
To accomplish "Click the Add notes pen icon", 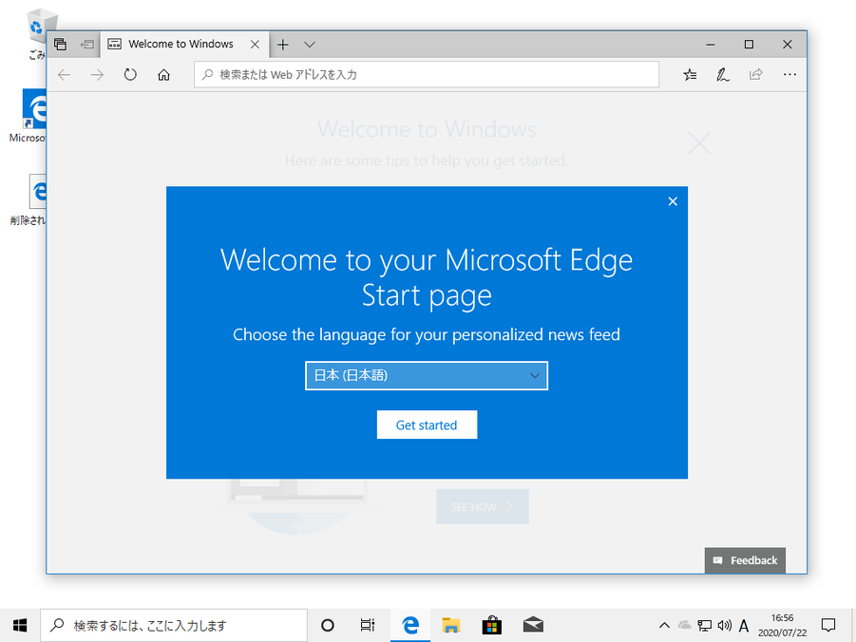I will point(723,75).
